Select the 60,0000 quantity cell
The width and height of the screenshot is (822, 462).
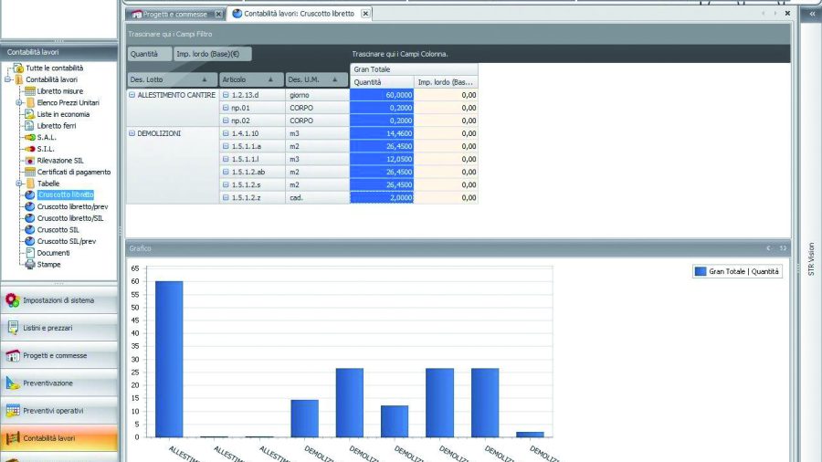[382, 95]
